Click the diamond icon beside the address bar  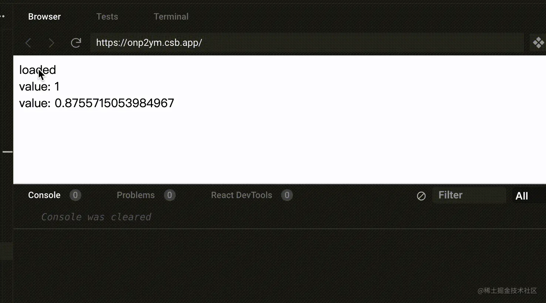click(x=538, y=43)
